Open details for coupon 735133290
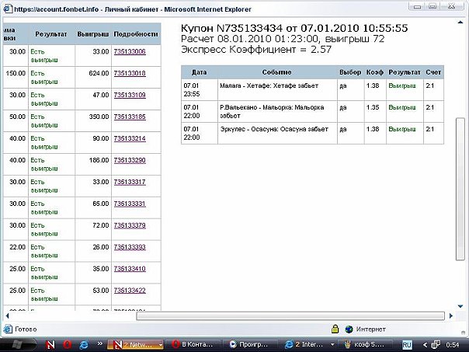 (x=130, y=160)
